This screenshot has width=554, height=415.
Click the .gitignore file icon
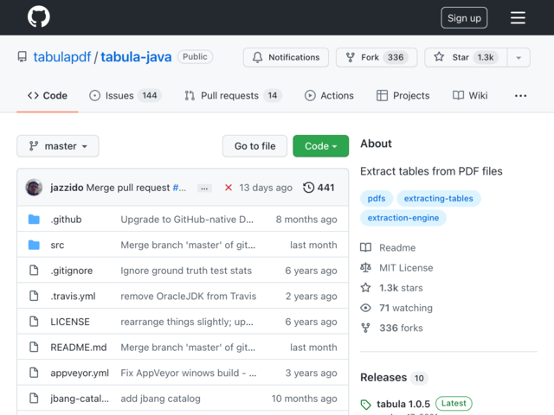point(34,271)
